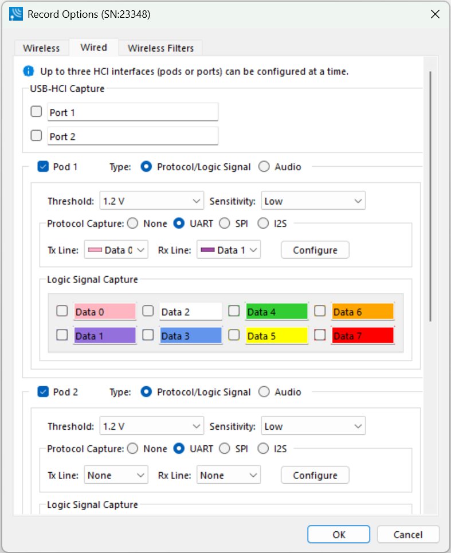
Task: Open Pod 2 Threshold dropdown
Action: click(x=152, y=426)
